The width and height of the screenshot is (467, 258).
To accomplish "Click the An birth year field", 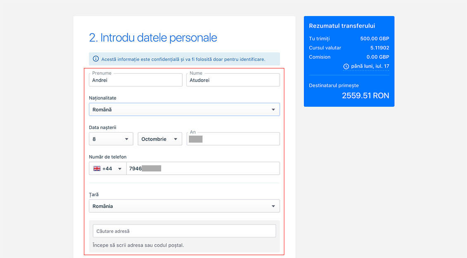I will pos(233,139).
